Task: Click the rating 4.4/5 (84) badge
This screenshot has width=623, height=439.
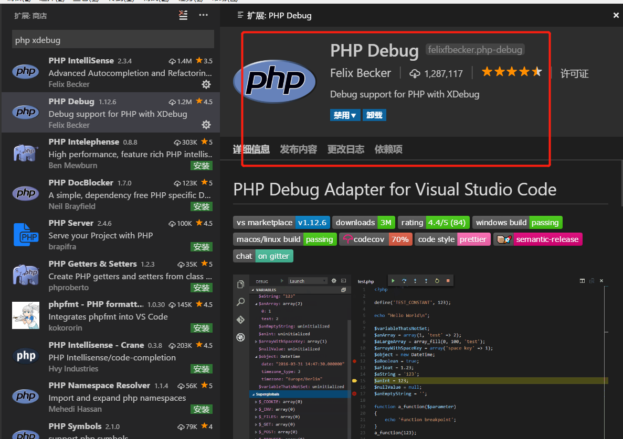Action: click(x=434, y=223)
